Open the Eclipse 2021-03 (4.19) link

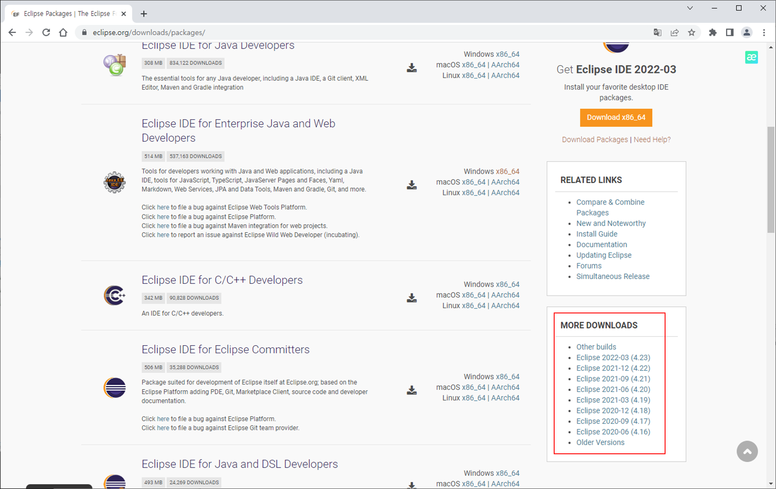click(613, 400)
